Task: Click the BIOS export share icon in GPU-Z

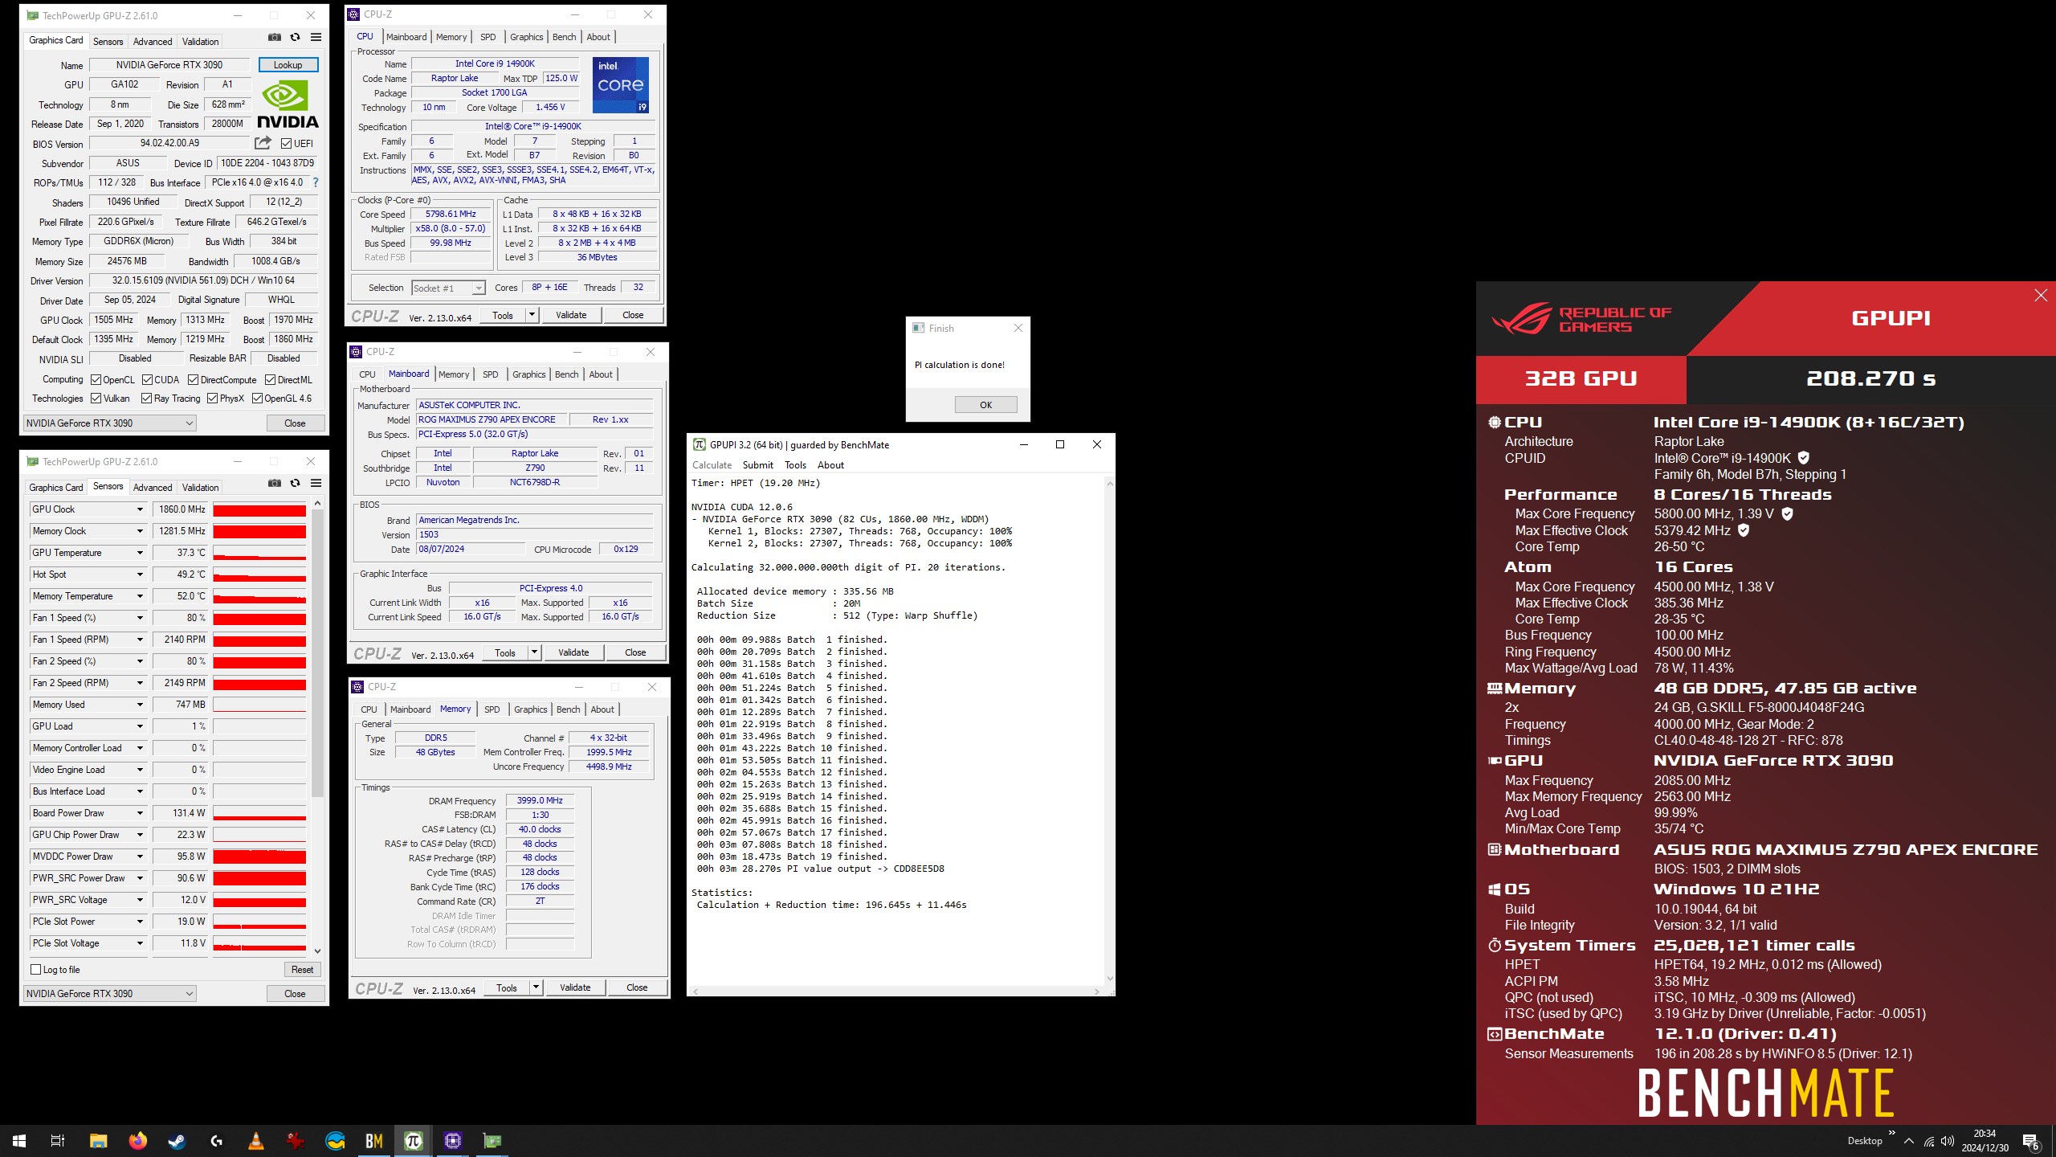Action: (263, 143)
